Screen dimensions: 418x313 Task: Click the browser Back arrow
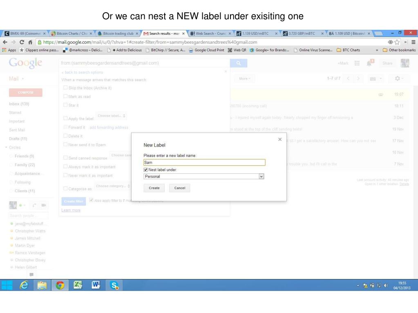[5, 42]
